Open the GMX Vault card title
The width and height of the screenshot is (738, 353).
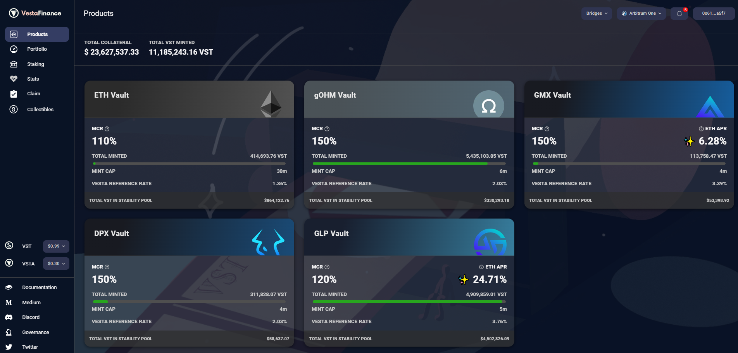point(552,95)
